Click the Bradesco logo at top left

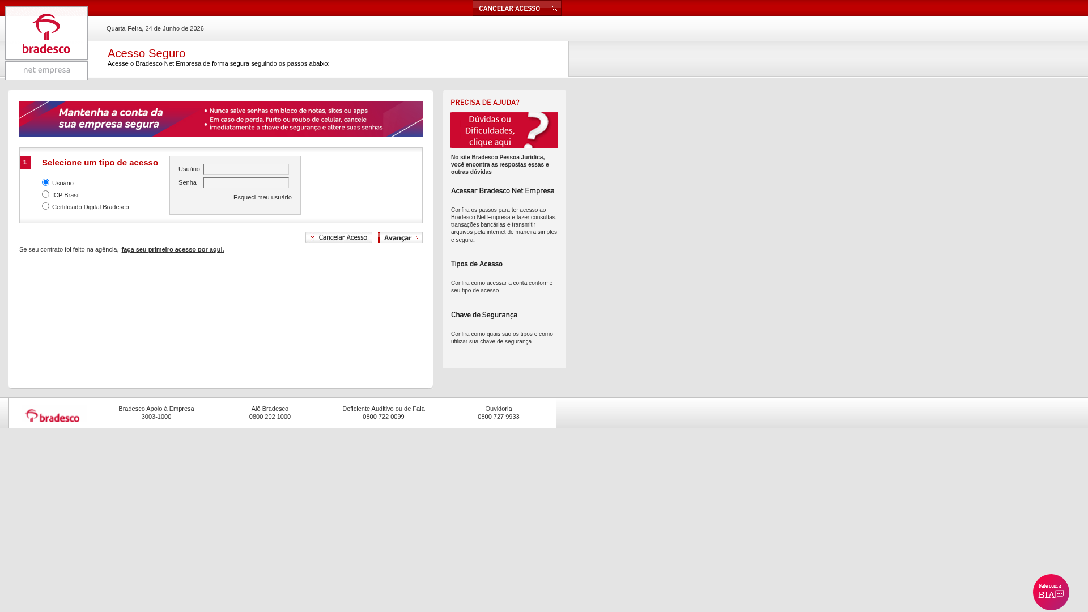tap(46, 33)
